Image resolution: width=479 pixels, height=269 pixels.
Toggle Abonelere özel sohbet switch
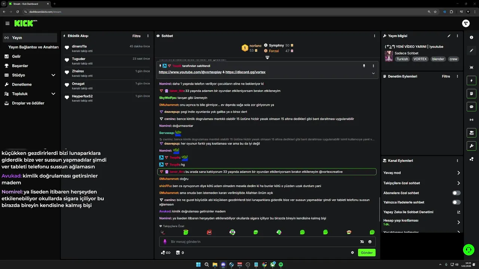click(457, 193)
